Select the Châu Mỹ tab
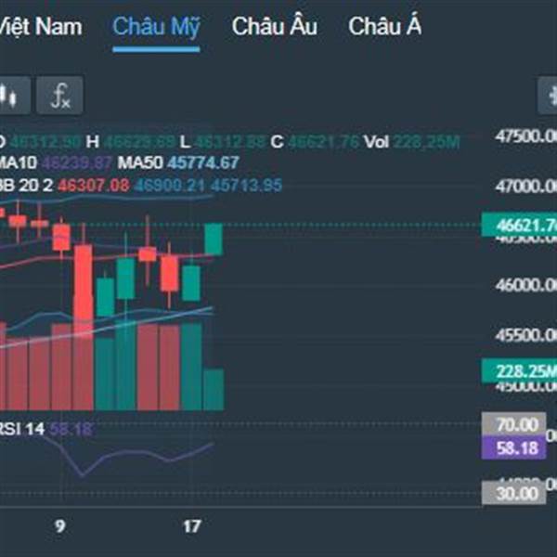 (156, 27)
